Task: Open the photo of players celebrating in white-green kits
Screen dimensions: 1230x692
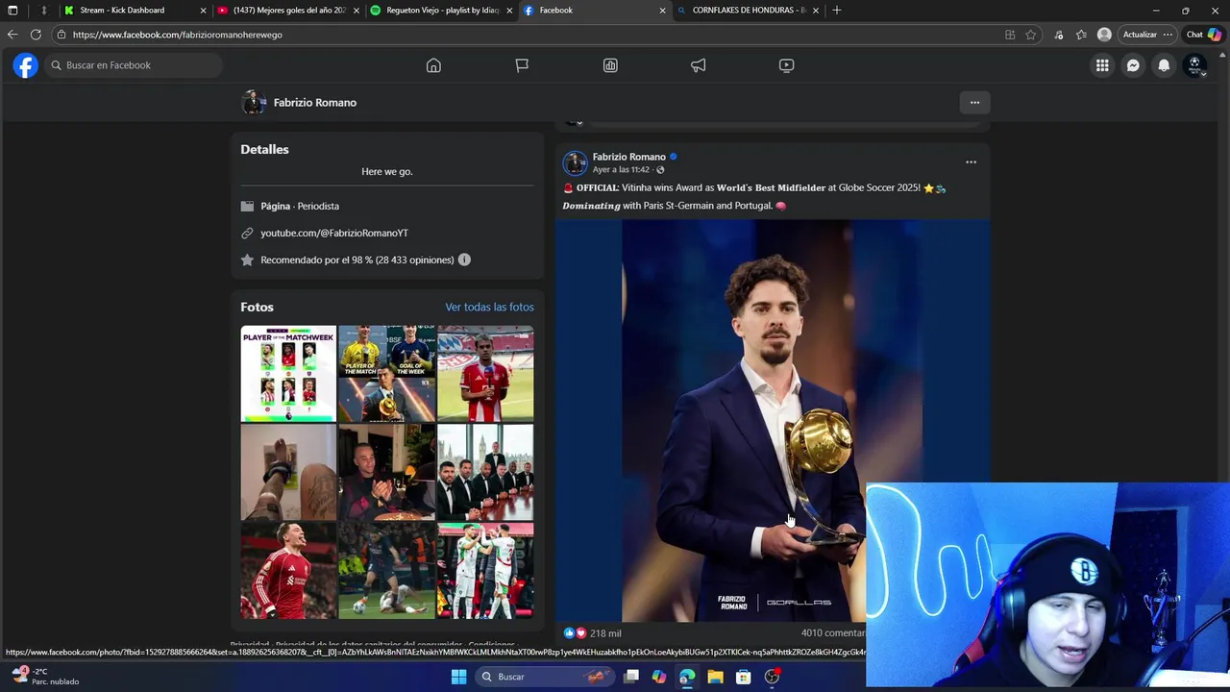Action: click(485, 570)
